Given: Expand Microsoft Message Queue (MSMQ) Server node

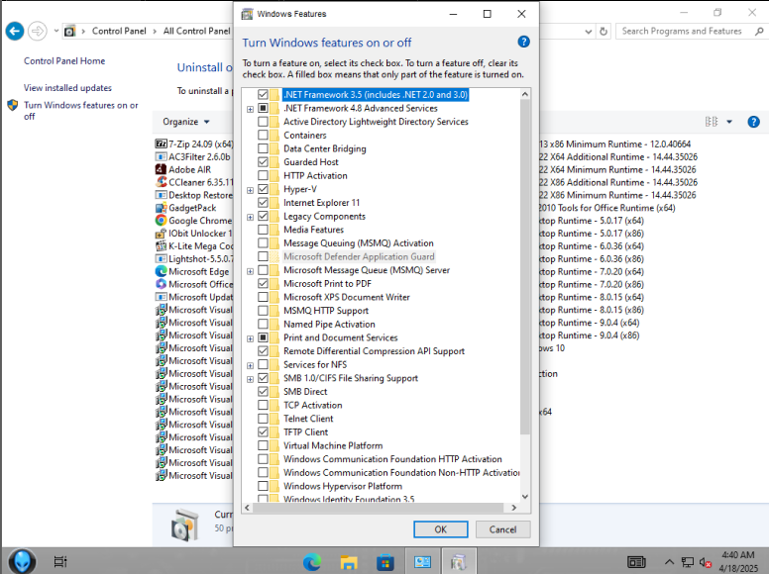Looking at the screenshot, I should 250,271.
